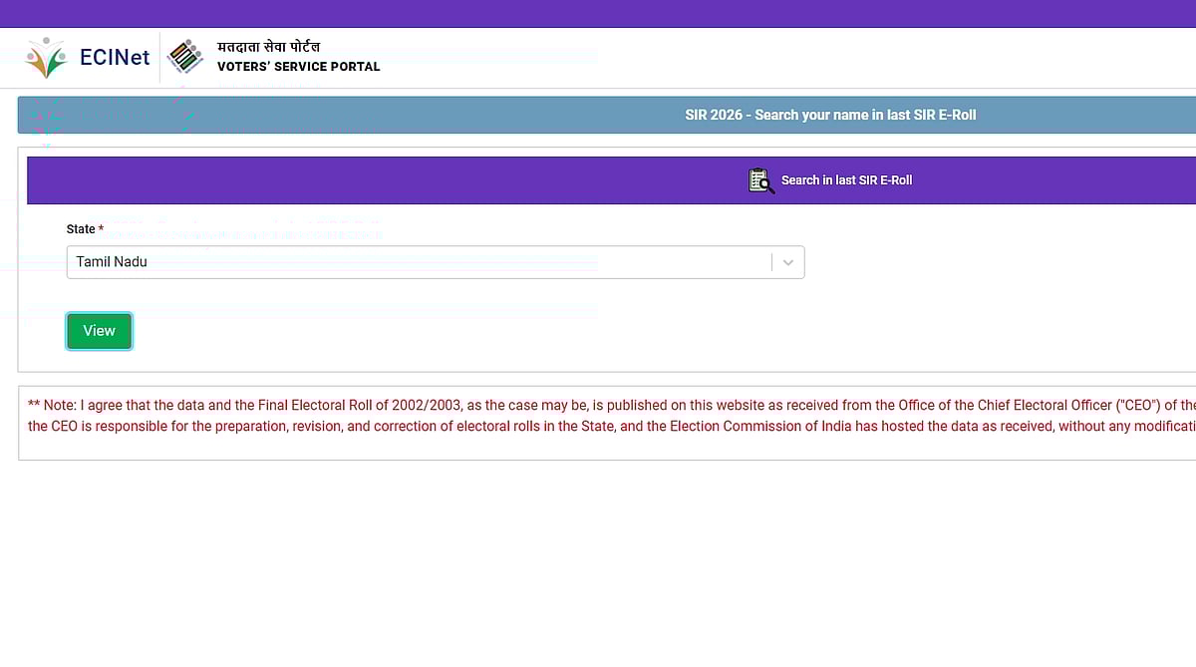Expand the State dropdown chevron arrow
The height and width of the screenshot is (667, 1196).
(x=787, y=262)
